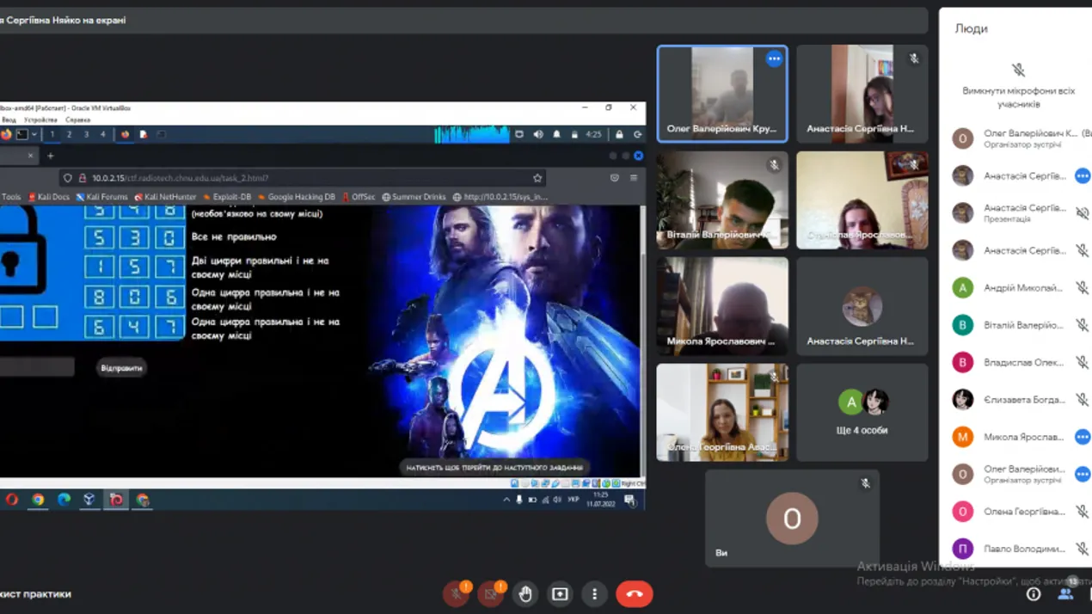Mute Єлизавета Богданівна in the People list
The height and width of the screenshot is (614, 1092).
pyautogui.click(x=1083, y=400)
